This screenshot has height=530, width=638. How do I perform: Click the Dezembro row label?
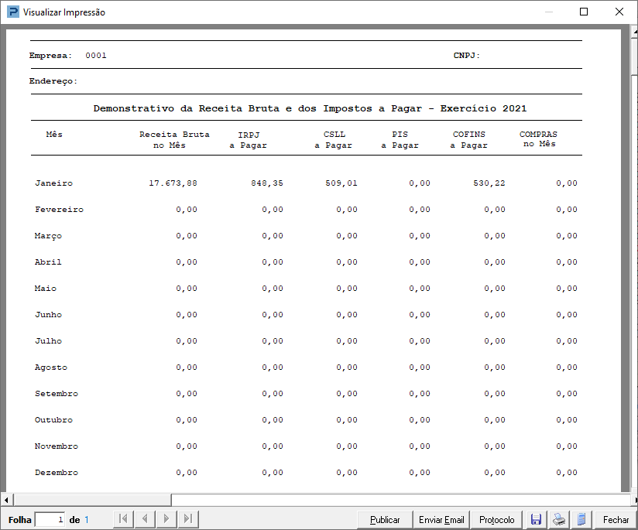[x=57, y=473]
